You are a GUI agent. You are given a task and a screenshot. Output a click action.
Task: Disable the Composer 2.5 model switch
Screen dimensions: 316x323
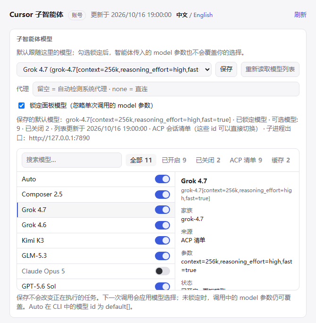click(162, 194)
